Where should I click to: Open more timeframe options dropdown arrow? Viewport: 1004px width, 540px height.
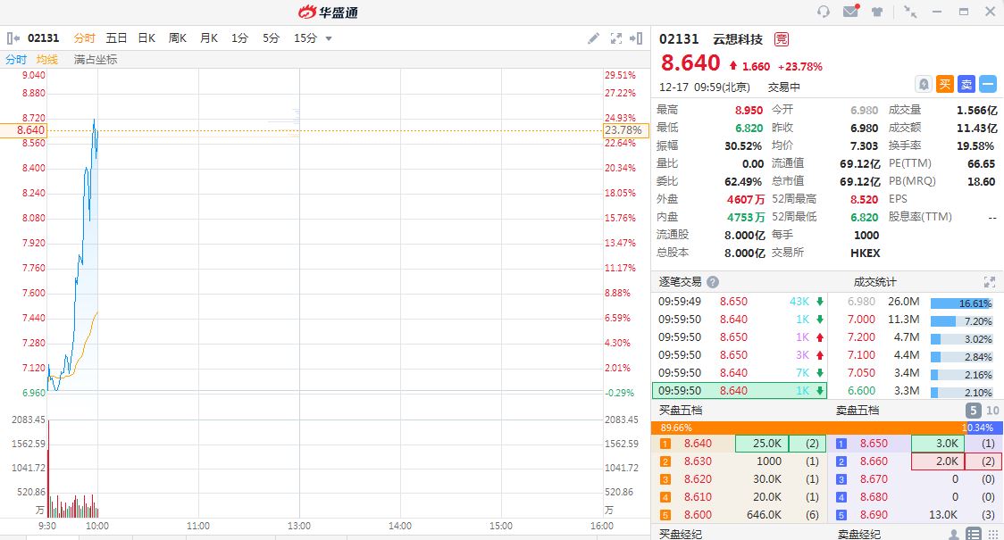329,39
